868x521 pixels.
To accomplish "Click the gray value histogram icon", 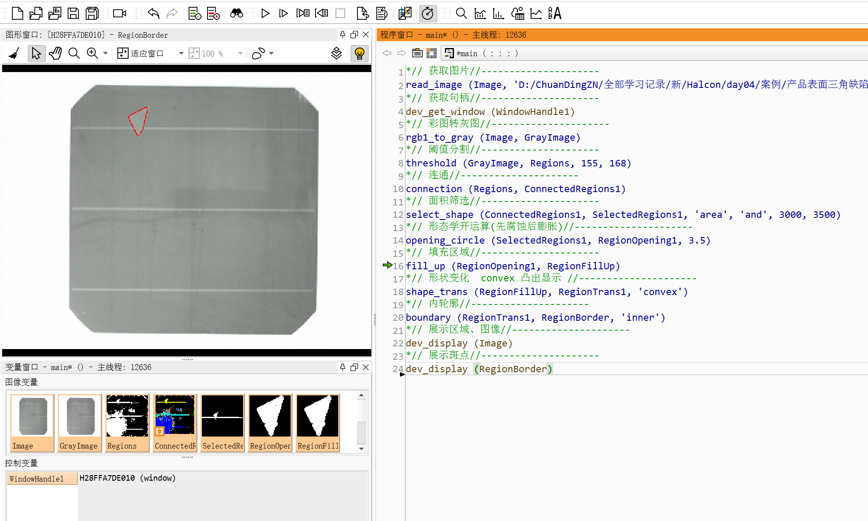I will [x=480, y=13].
